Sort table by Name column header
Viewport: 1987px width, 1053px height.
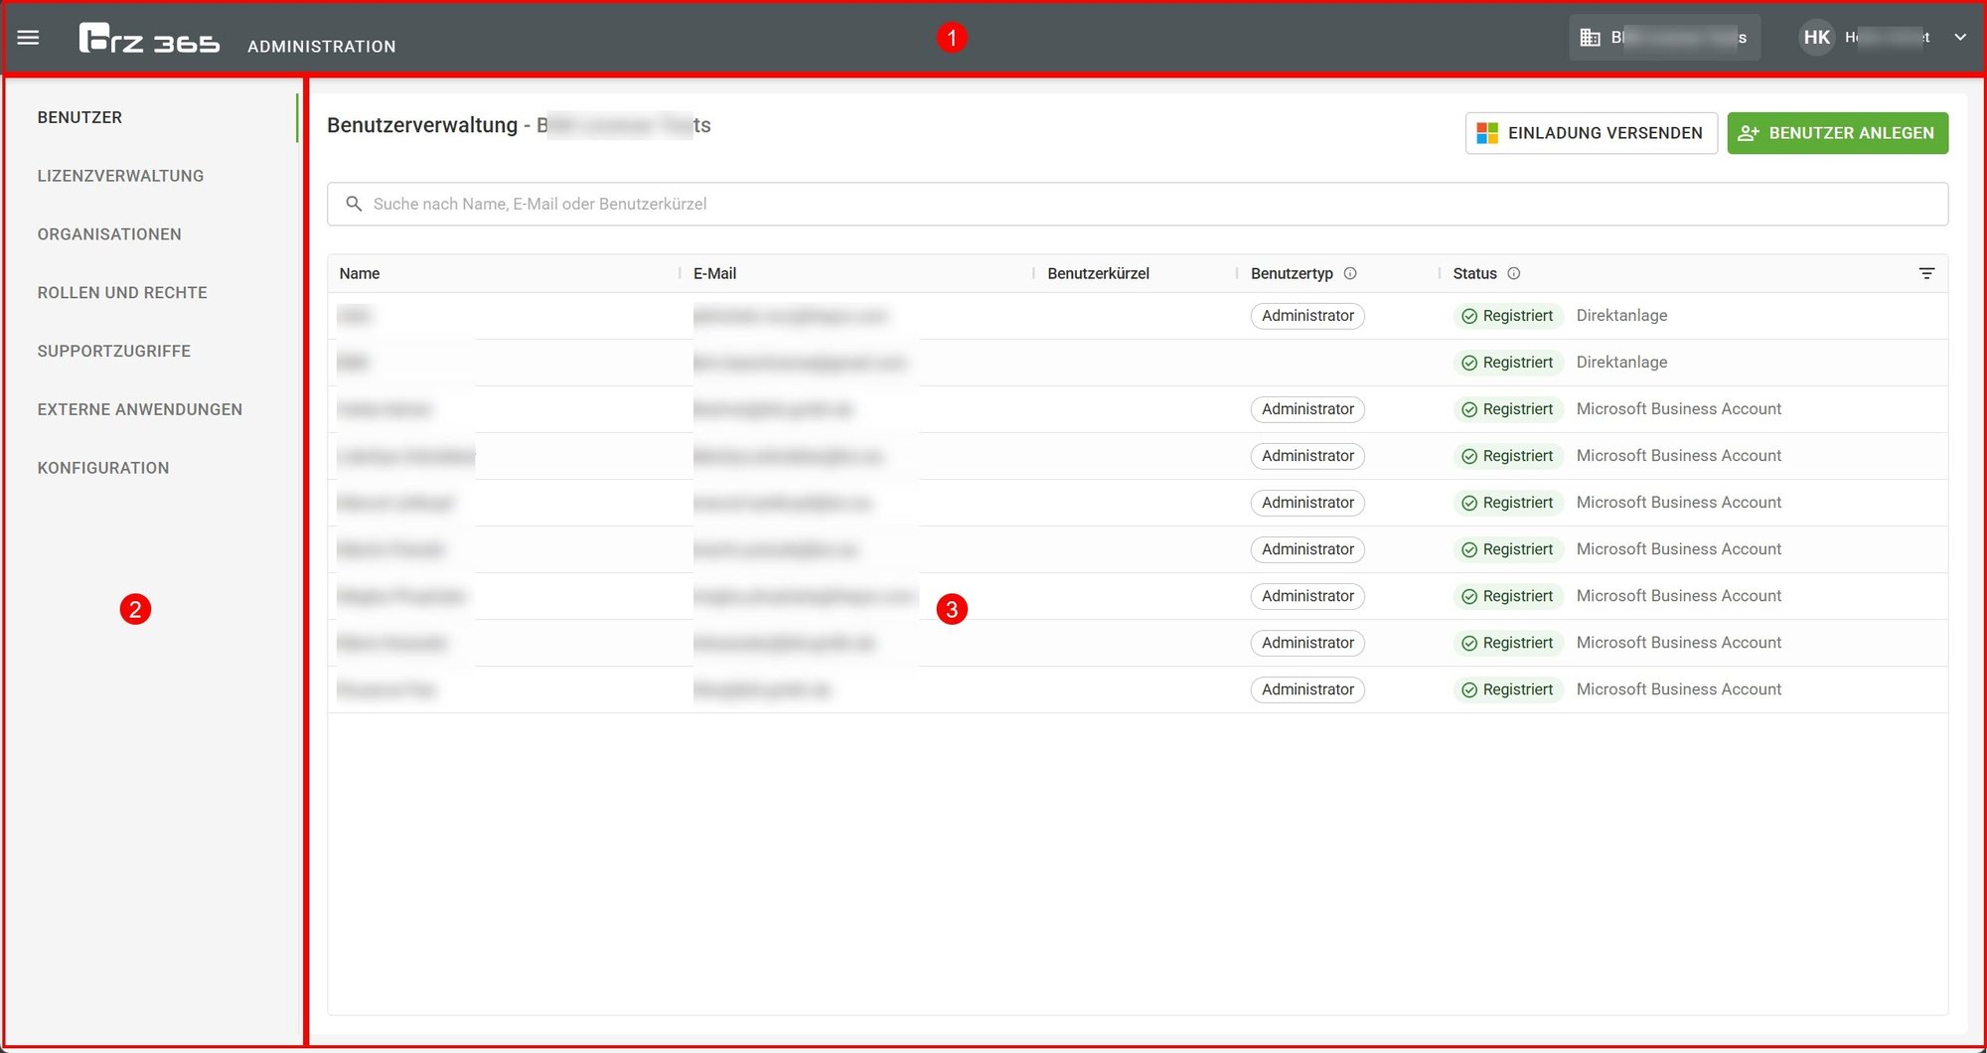coord(360,273)
